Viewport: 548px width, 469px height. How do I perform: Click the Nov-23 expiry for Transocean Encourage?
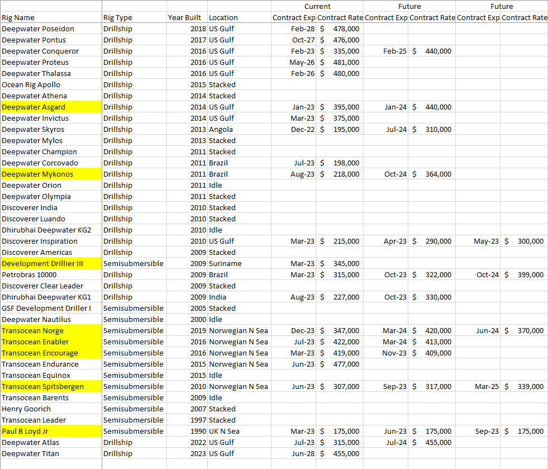point(385,353)
